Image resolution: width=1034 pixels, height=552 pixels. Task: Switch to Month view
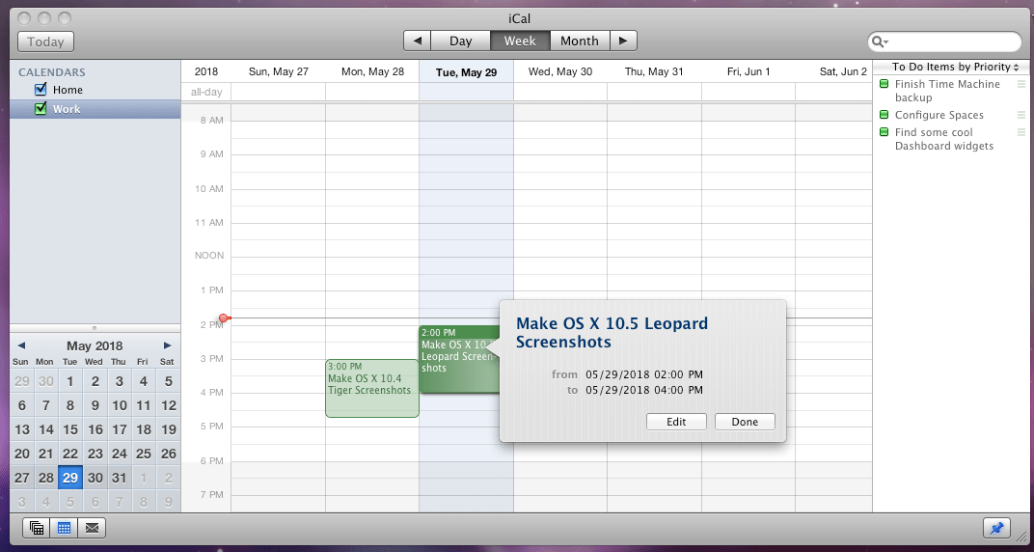(x=579, y=41)
